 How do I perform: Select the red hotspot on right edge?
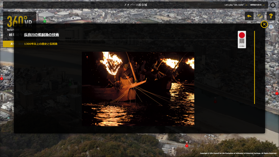[277, 93]
